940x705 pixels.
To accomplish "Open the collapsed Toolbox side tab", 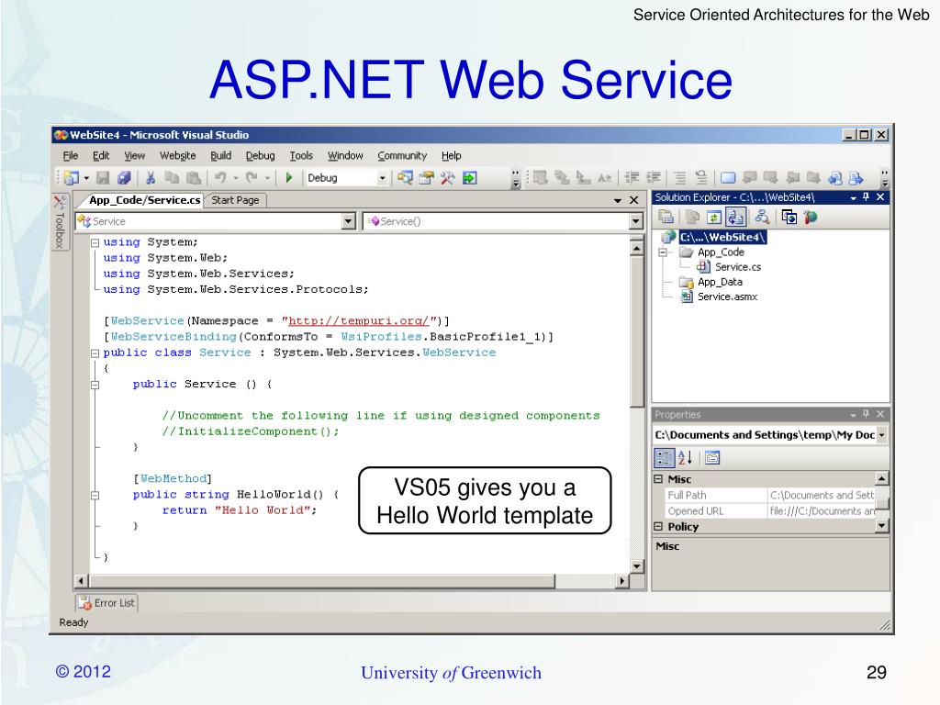I will click(x=60, y=221).
